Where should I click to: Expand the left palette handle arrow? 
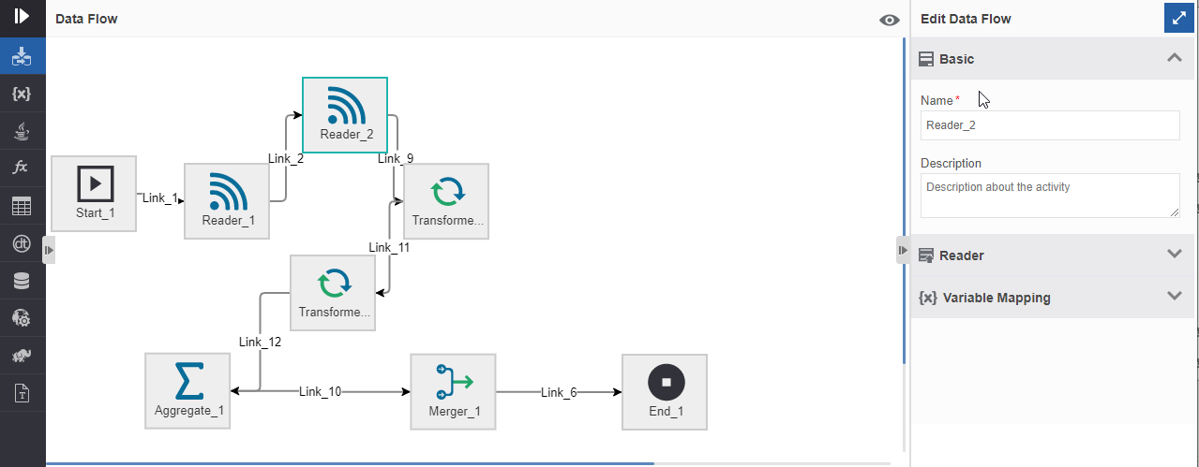pos(50,250)
